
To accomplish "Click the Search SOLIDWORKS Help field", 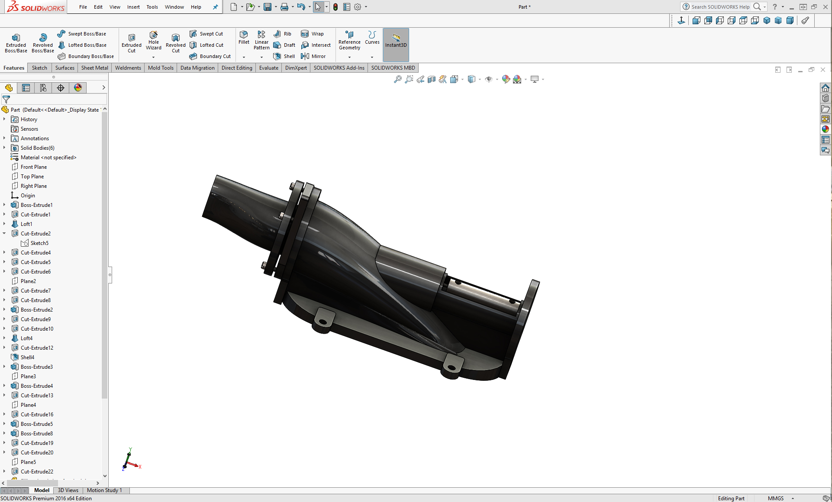I will (720, 7).
